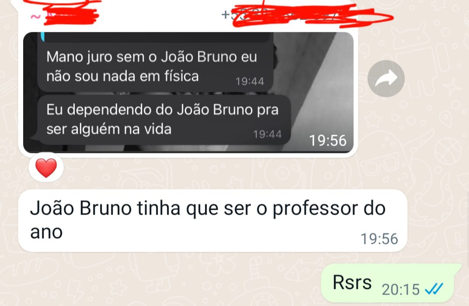Tap the forward arrow beside the image
This screenshot has width=469, height=306.
point(386,78)
